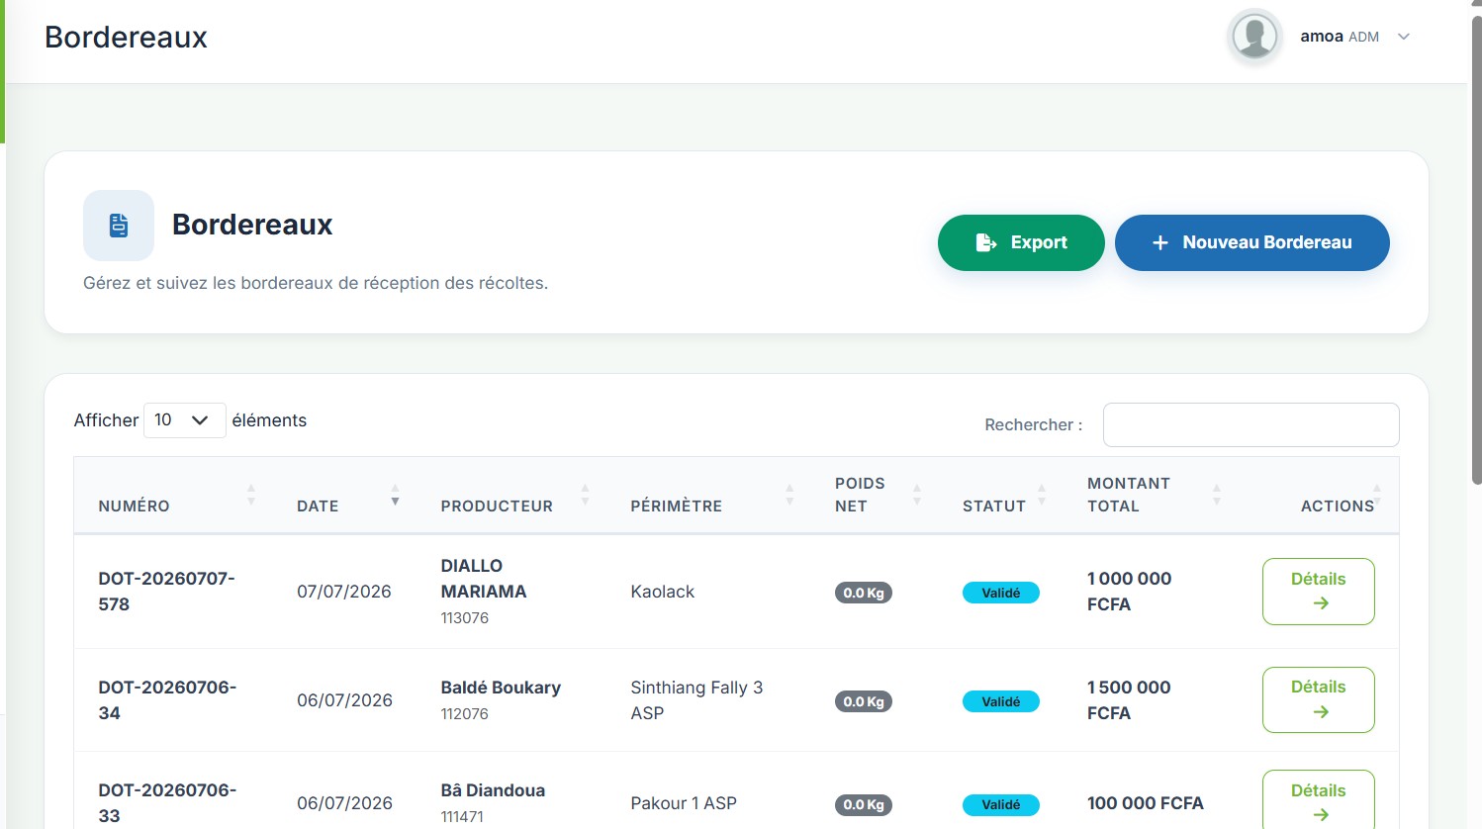This screenshot has height=829, width=1482.
Task: Click the amount 1 000 000 FCFA
Action: point(1129,592)
